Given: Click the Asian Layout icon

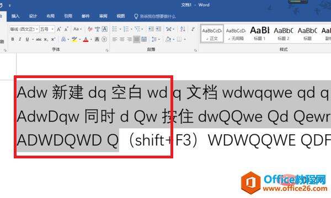Looking at the screenshot, I should pyautogui.click(x=169, y=29).
